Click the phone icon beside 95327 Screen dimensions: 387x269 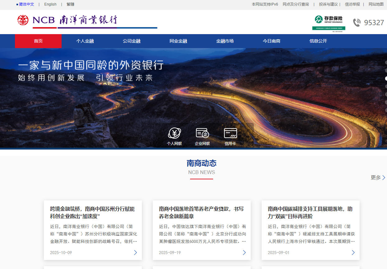click(357, 23)
